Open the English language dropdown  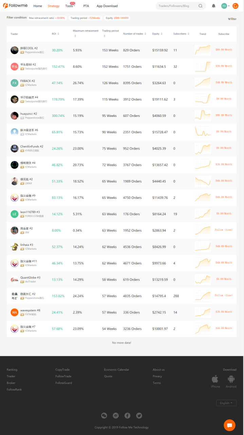click(x=226, y=403)
